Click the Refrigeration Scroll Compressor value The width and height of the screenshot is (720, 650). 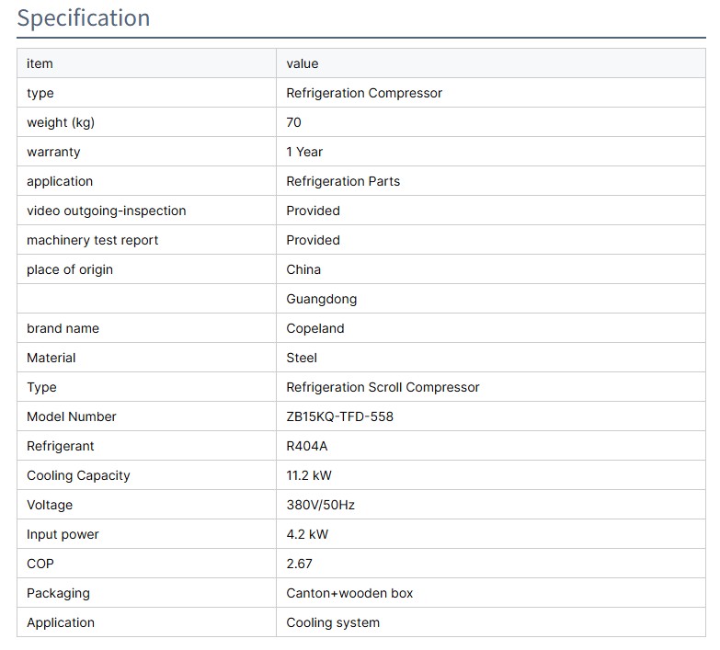point(383,387)
